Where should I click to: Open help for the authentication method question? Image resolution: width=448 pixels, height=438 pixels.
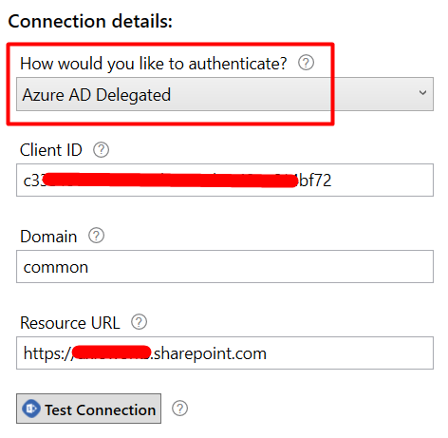306,63
